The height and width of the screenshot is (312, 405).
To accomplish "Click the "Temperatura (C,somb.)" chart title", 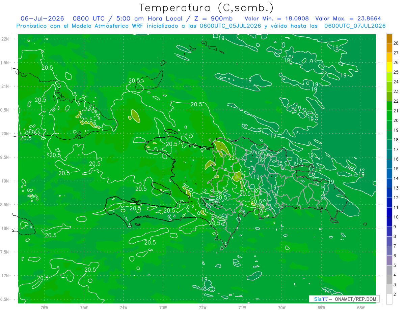I will tap(206, 8).
